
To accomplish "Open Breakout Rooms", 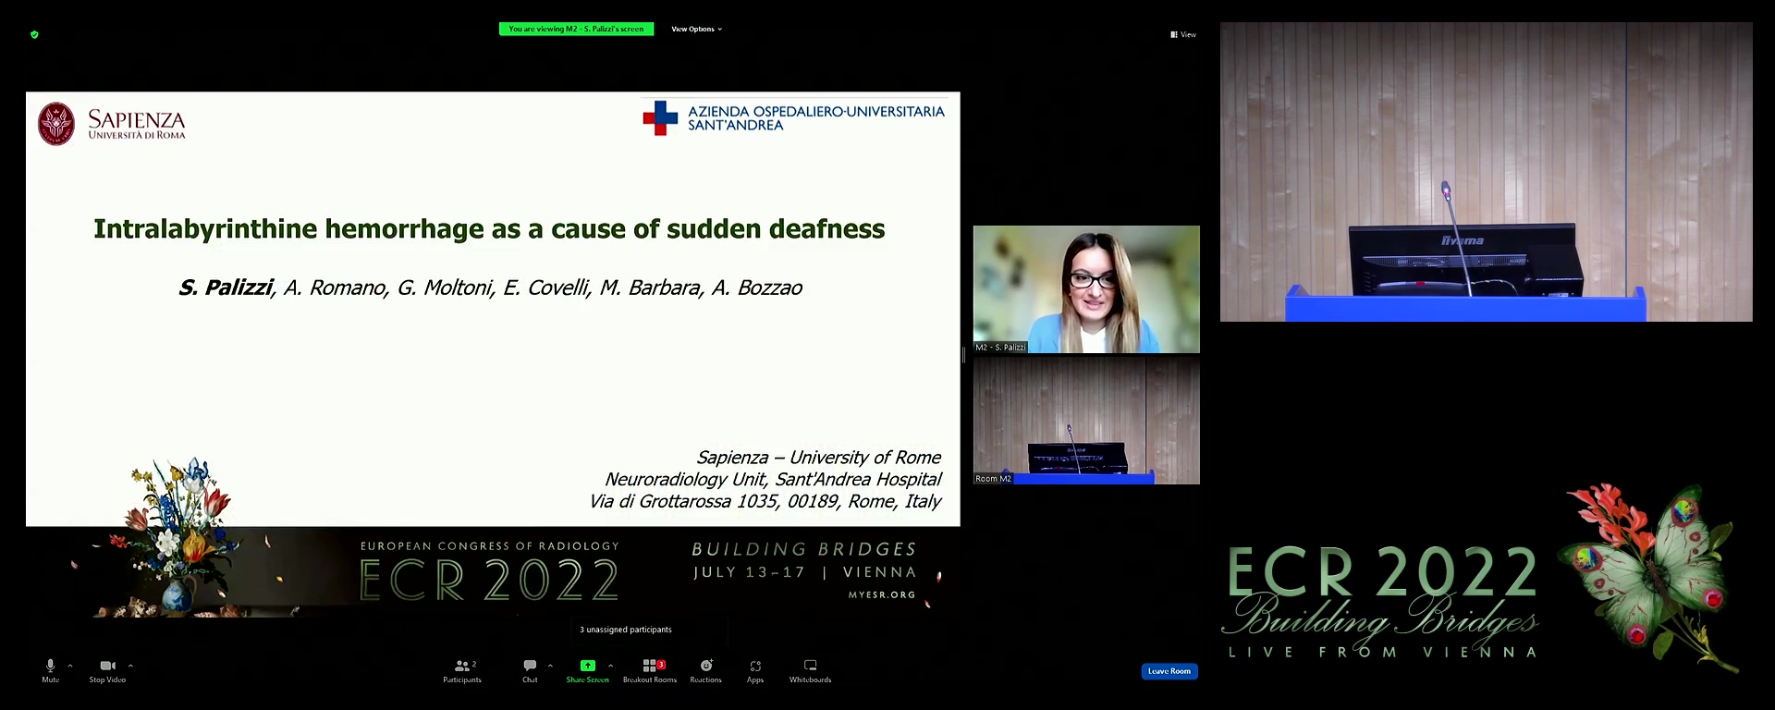I will [x=650, y=671].
